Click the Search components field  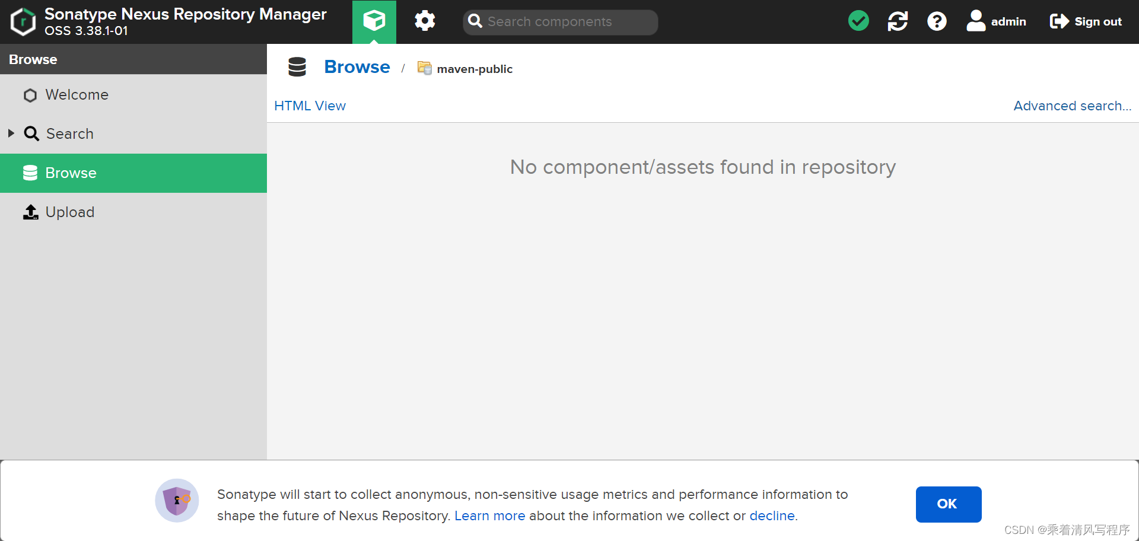click(x=561, y=22)
